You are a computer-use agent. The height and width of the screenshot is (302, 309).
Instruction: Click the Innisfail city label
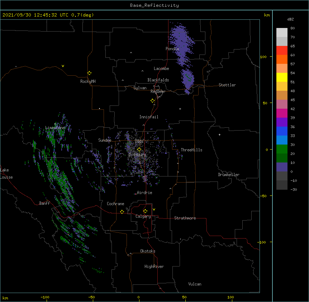point(149,117)
